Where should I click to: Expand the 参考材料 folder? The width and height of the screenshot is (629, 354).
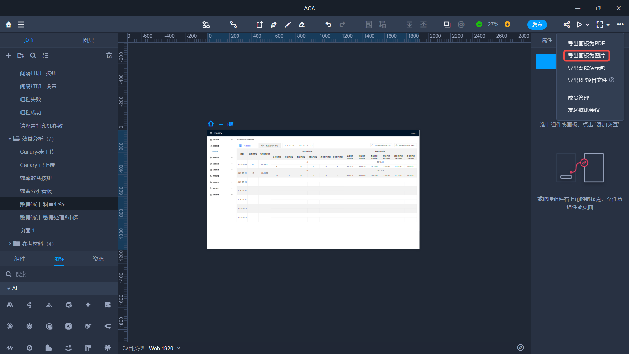click(x=10, y=244)
